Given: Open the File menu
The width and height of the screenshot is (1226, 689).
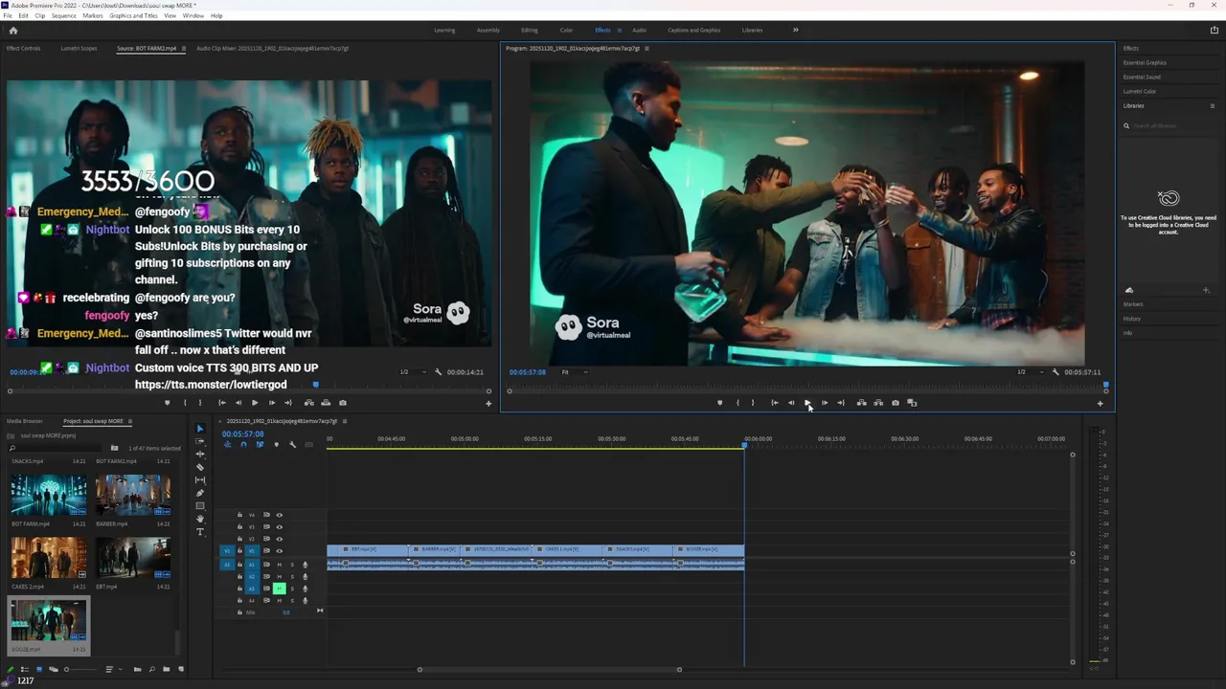Looking at the screenshot, I should click(8, 16).
